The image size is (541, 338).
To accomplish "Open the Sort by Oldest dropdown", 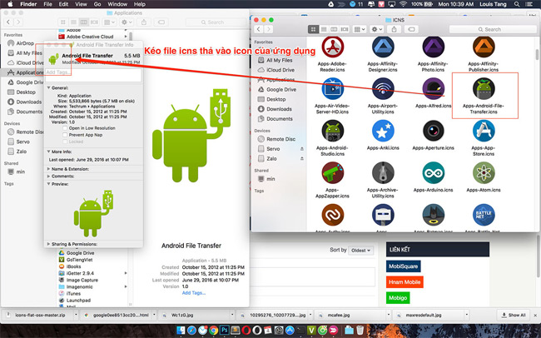I will click(x=361, y=250).
